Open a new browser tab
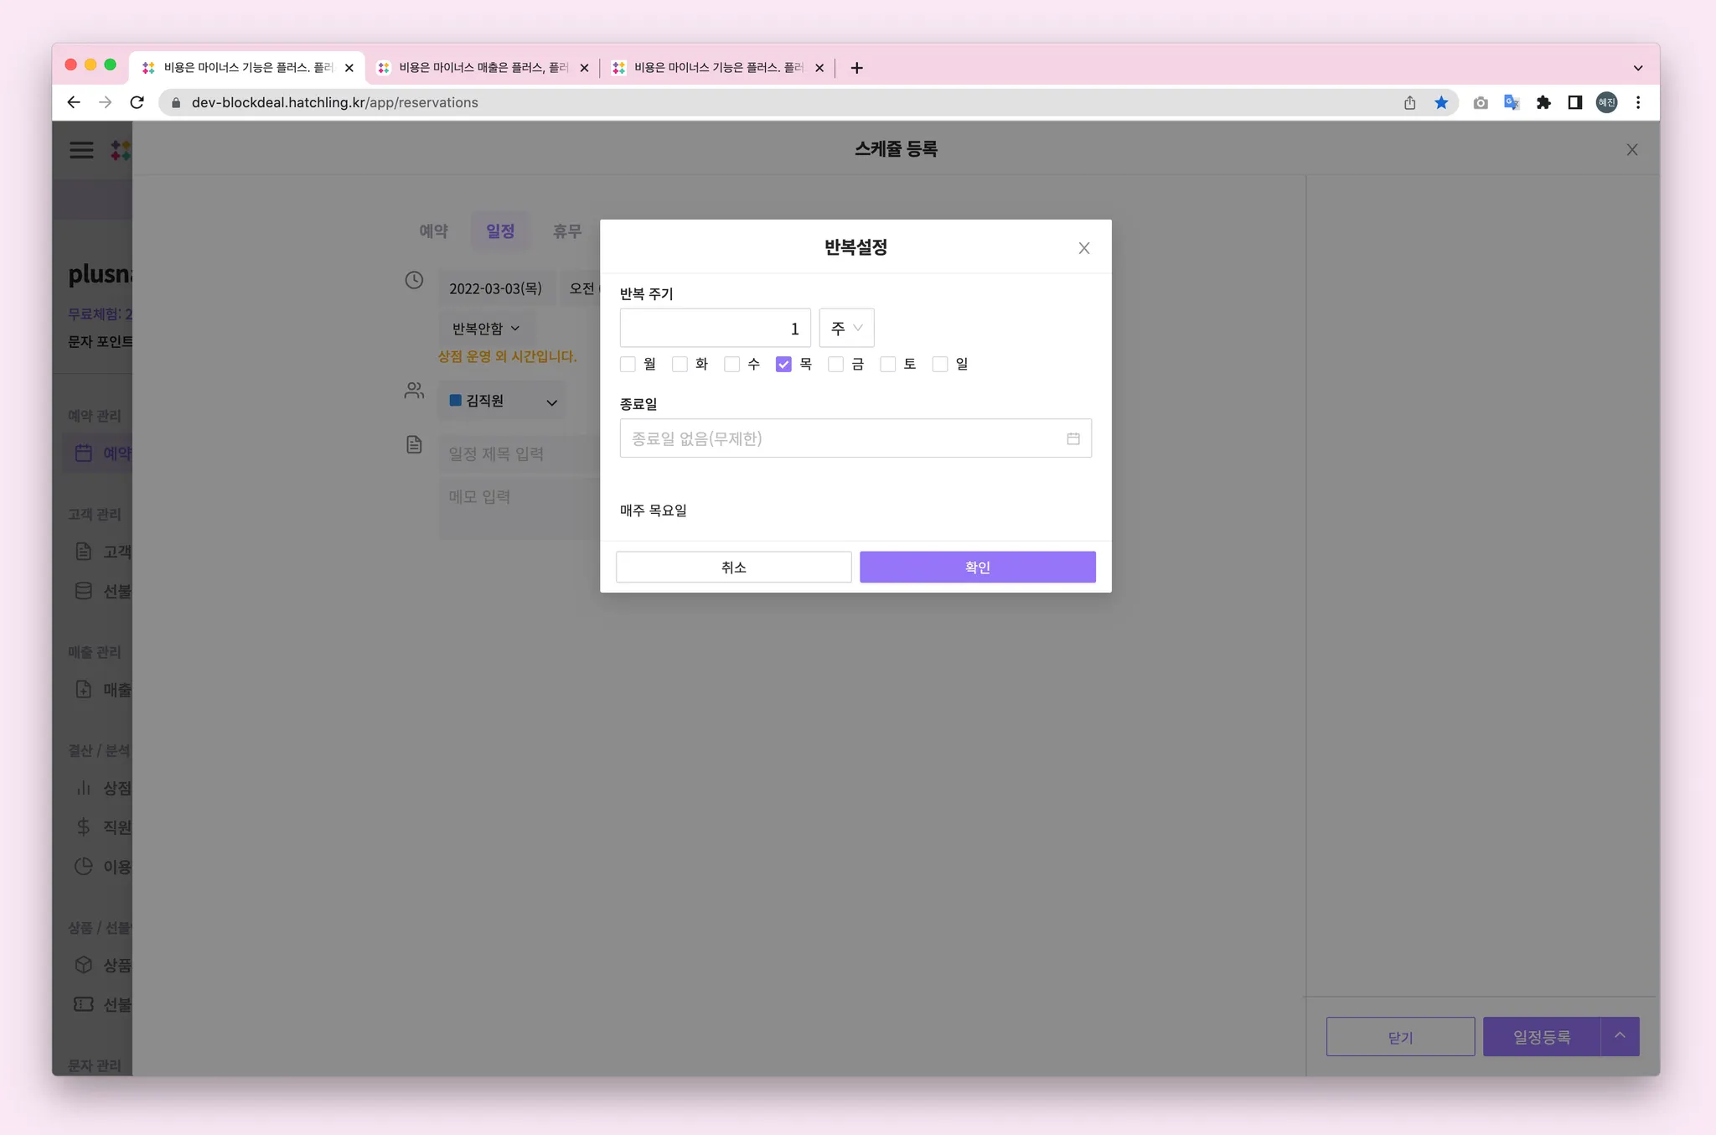1716x1135 pixels. [x=856, y=68]
